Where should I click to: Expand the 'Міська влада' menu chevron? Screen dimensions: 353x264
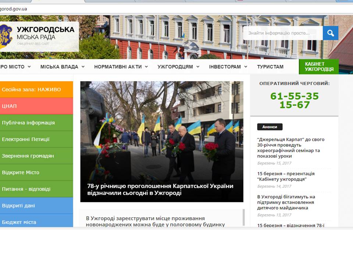(x=83, y=67)
